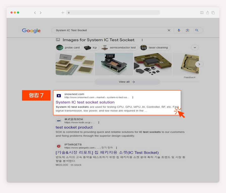
Task: Filter images by semiconductor test chip
Action: click(120, 48)
